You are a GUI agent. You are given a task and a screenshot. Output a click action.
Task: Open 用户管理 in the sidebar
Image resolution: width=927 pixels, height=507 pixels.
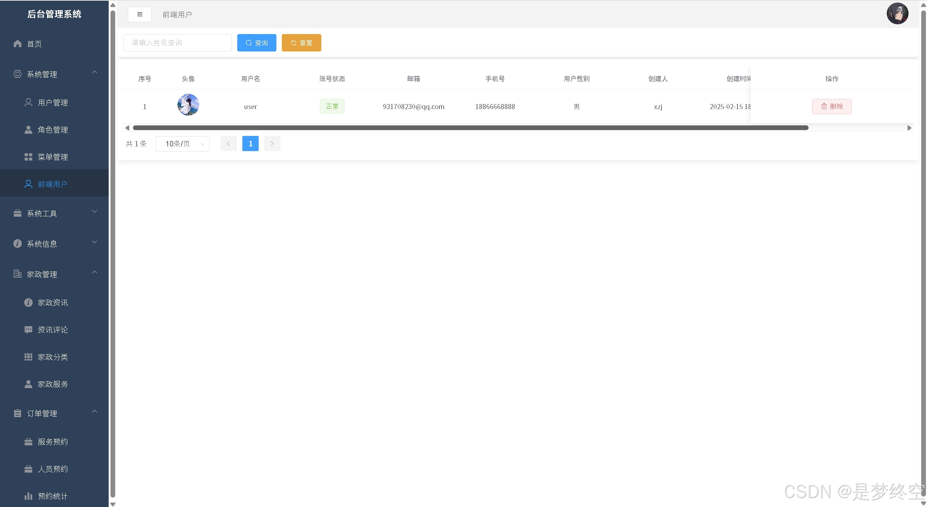[53, 103]
